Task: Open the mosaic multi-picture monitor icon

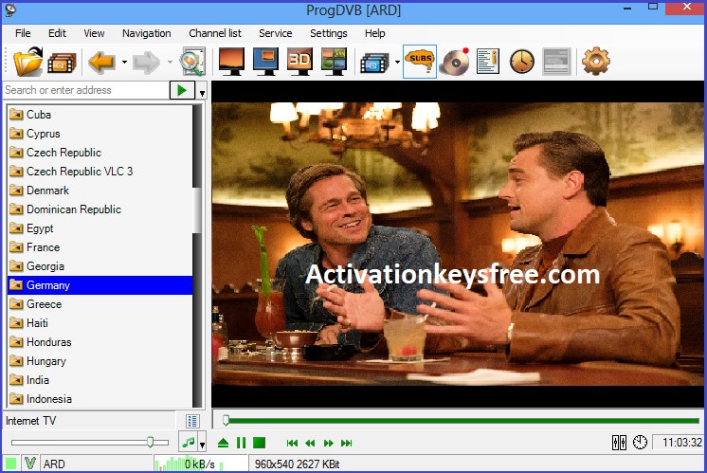Action: [x=335, y=62]
